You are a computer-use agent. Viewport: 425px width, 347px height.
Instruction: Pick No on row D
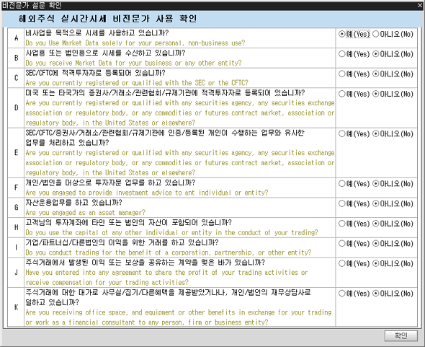[393, 94]
